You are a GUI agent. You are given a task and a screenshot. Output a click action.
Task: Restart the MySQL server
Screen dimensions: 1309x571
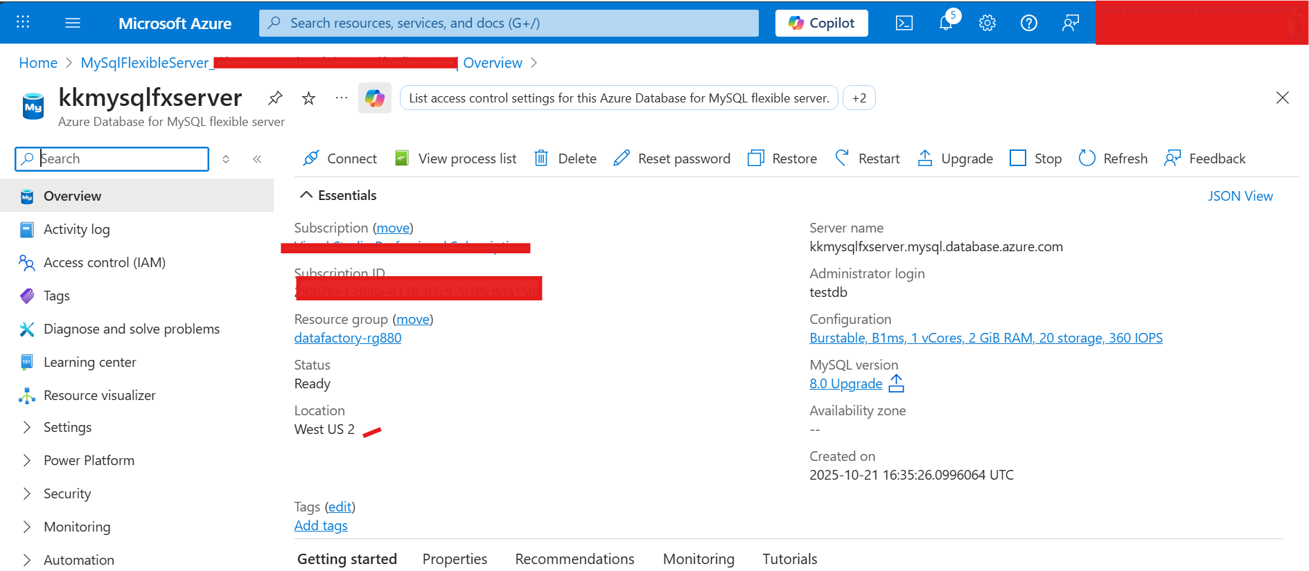click(x=868, y=158)
